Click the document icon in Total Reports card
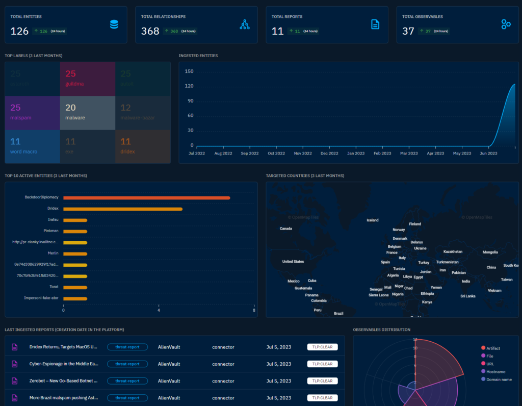This screenshot has width=522, height=406. tap(375, 24)
